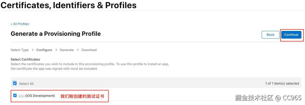Click the 1 of 1 item(s) selected text
This screenshot has width=305, height=105.
(x=282, y=84)
